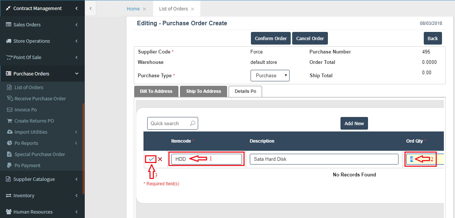Click the red X cancel row icon
This screenshot has width=455, height=218.
pyautogui.click(x=160, y=159)
